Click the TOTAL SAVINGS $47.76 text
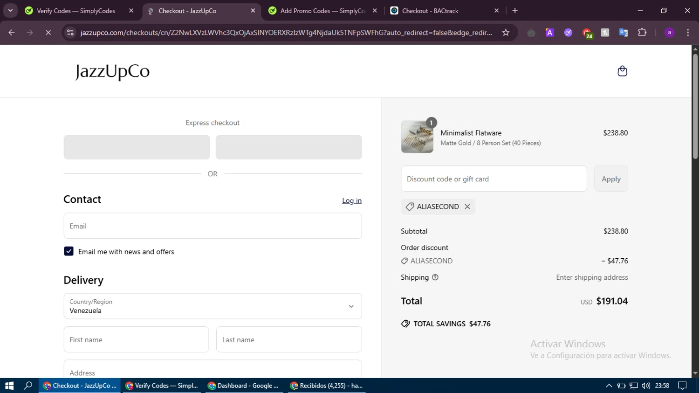The image size is (699, 393). 452,324
